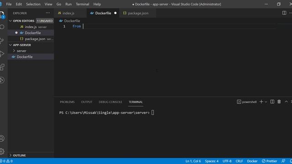Open Explorer views and more actions menu

click(x=47, y=13)
